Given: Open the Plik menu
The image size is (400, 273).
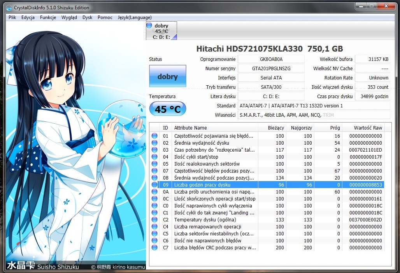Looking at the screenshot, I should point(12,17).
